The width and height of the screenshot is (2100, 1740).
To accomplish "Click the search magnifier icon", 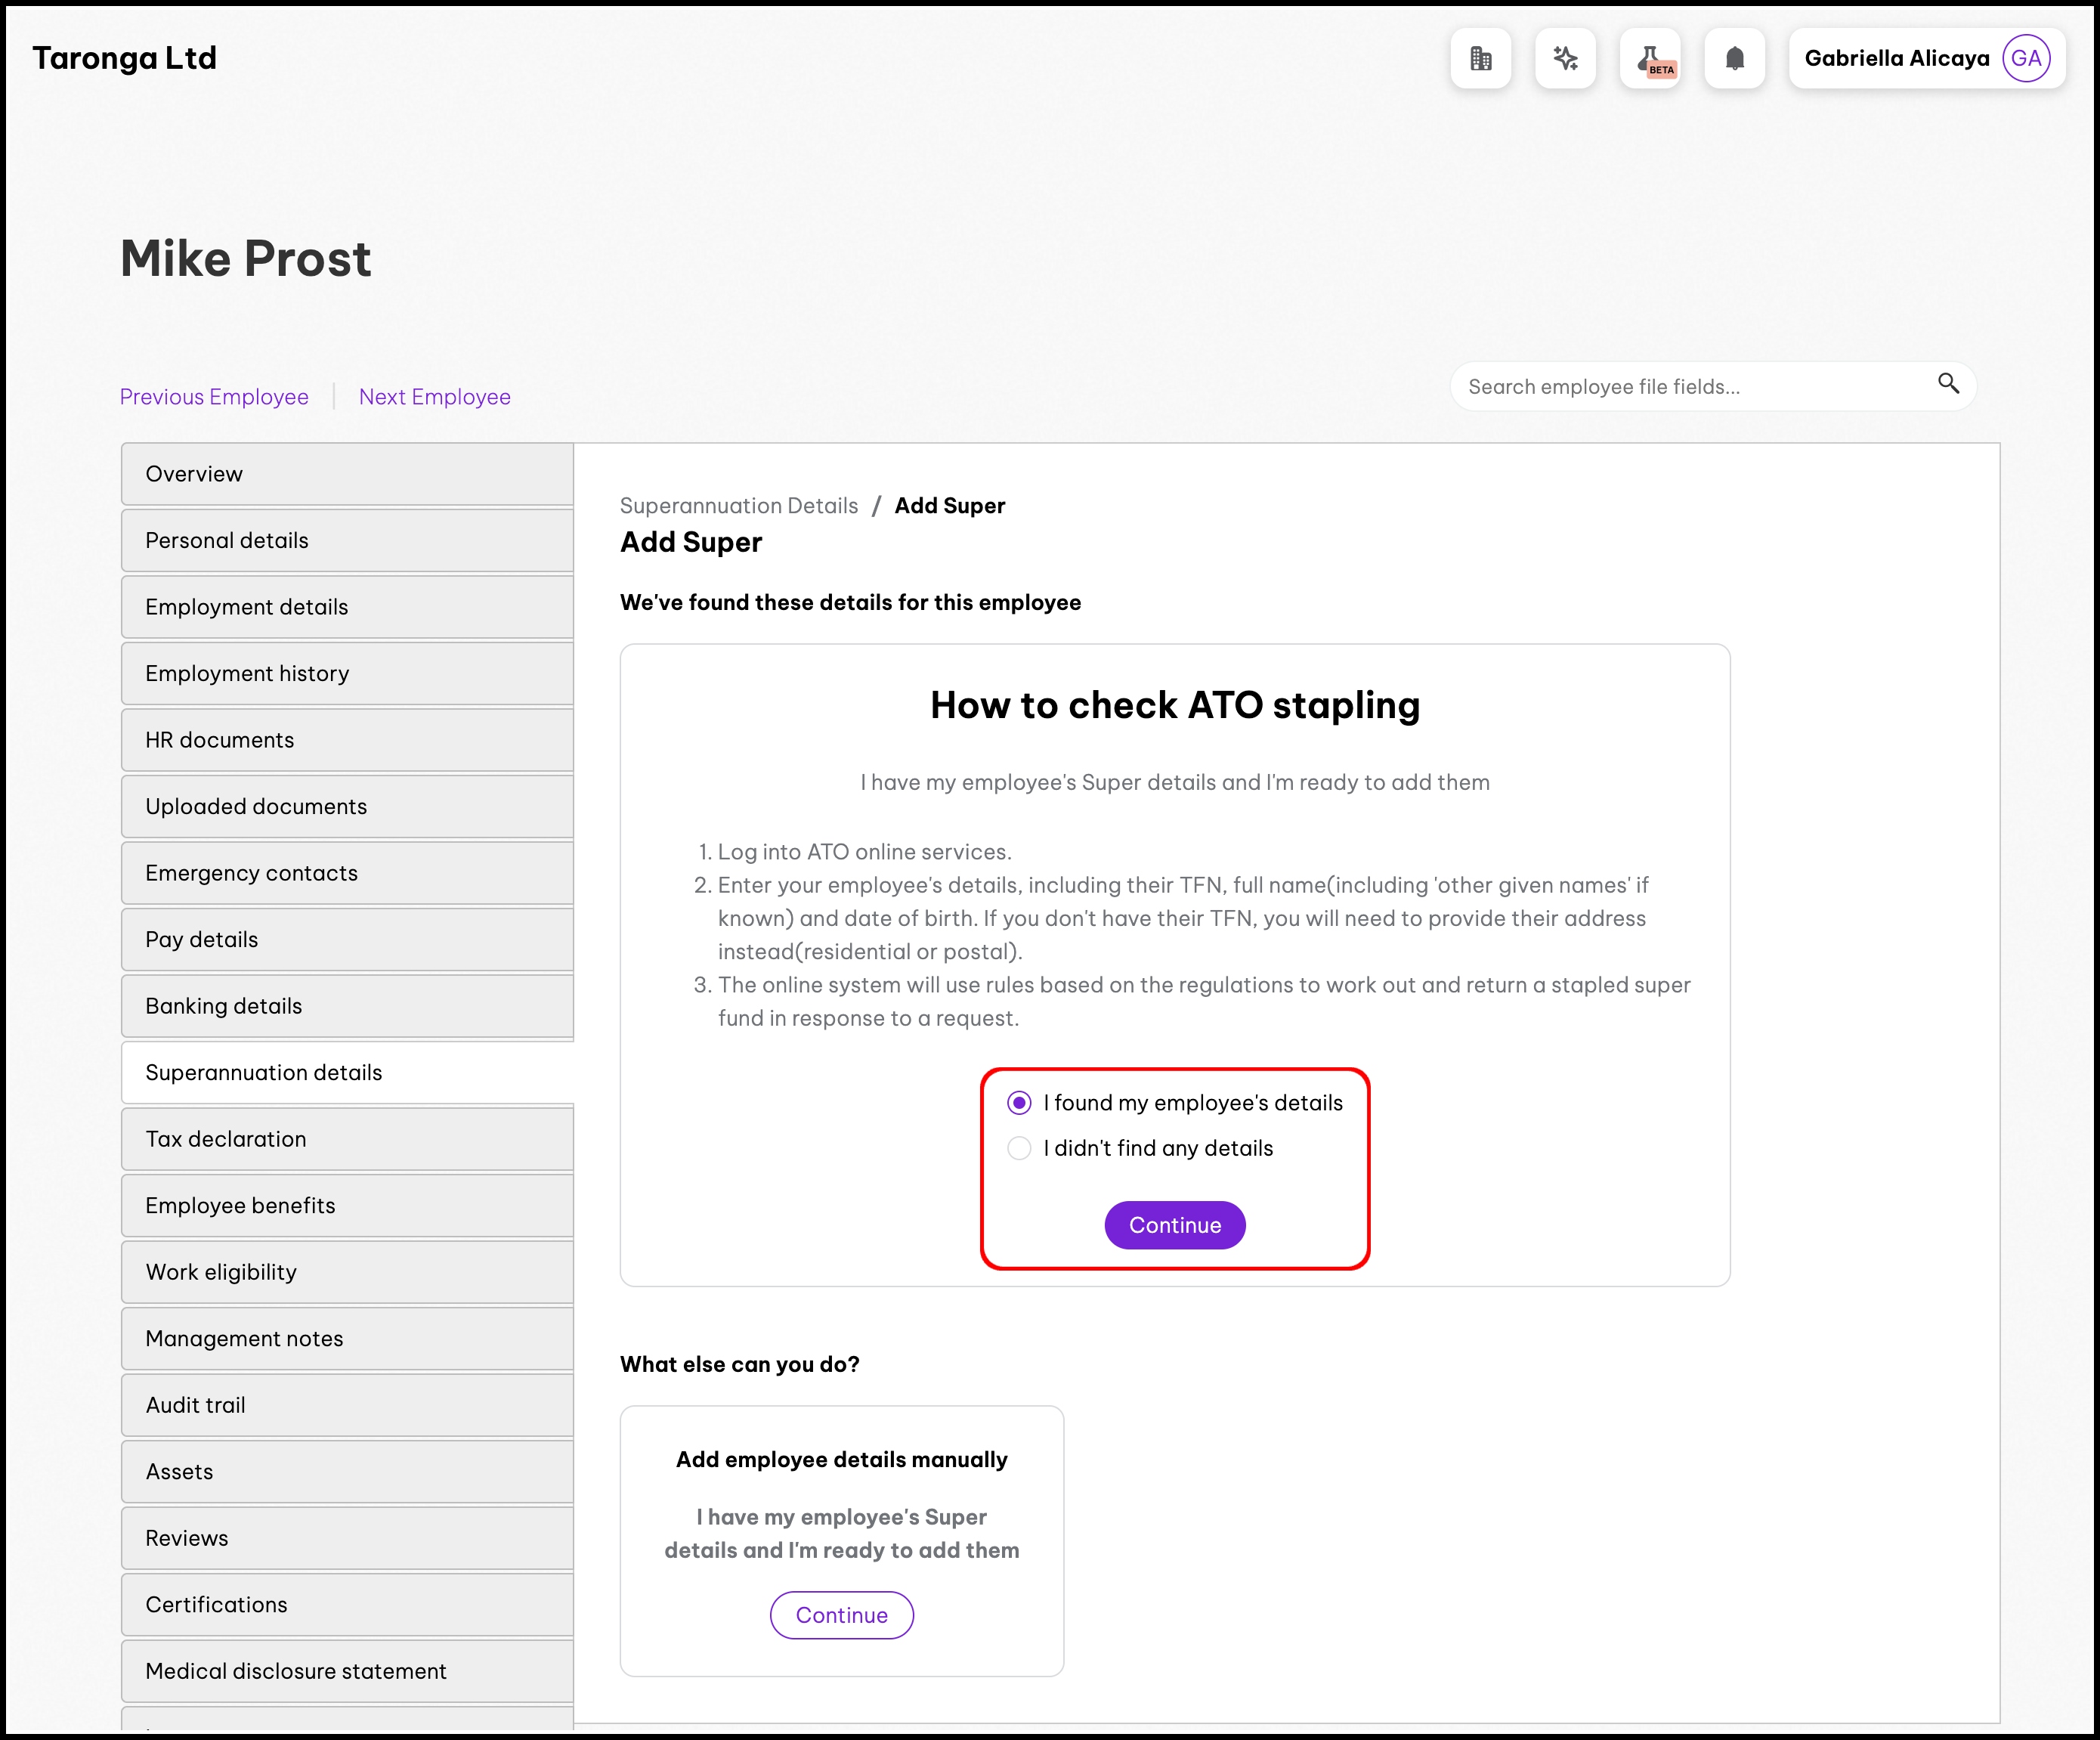I will click(1948, 384).
